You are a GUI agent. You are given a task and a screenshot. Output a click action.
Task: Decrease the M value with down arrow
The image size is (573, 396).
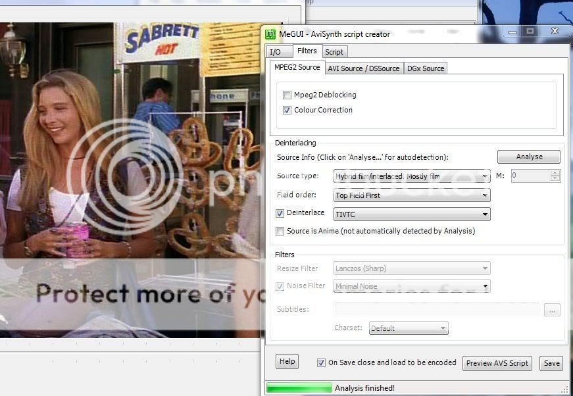(555, 179)
